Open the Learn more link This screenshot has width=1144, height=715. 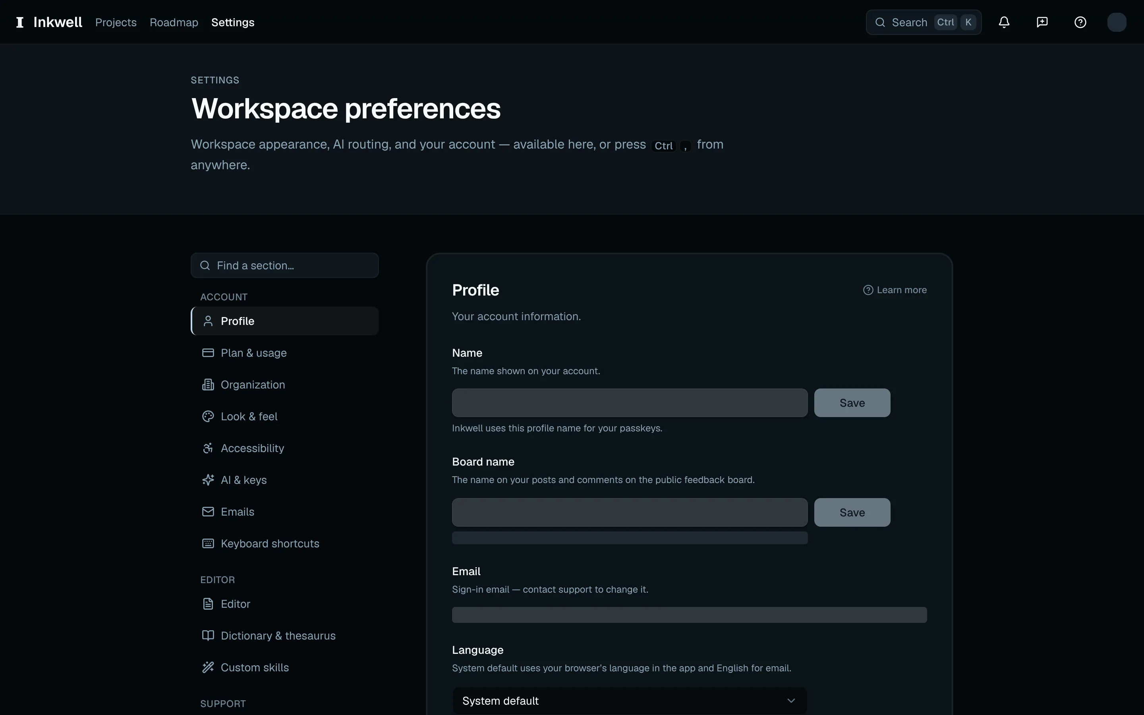point(895,290)
